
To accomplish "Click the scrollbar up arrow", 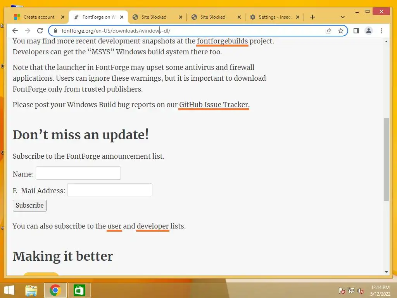I will 386,42.
